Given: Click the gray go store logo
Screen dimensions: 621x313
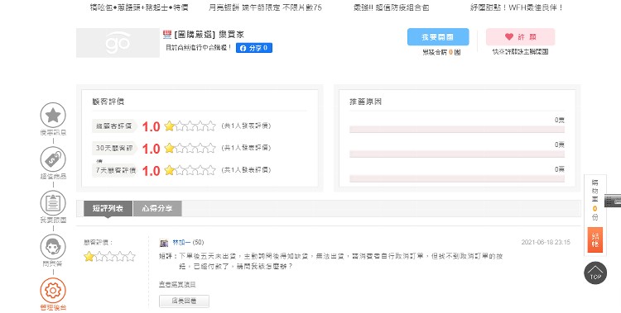Looking at the screenshot, I should point(118,43).
